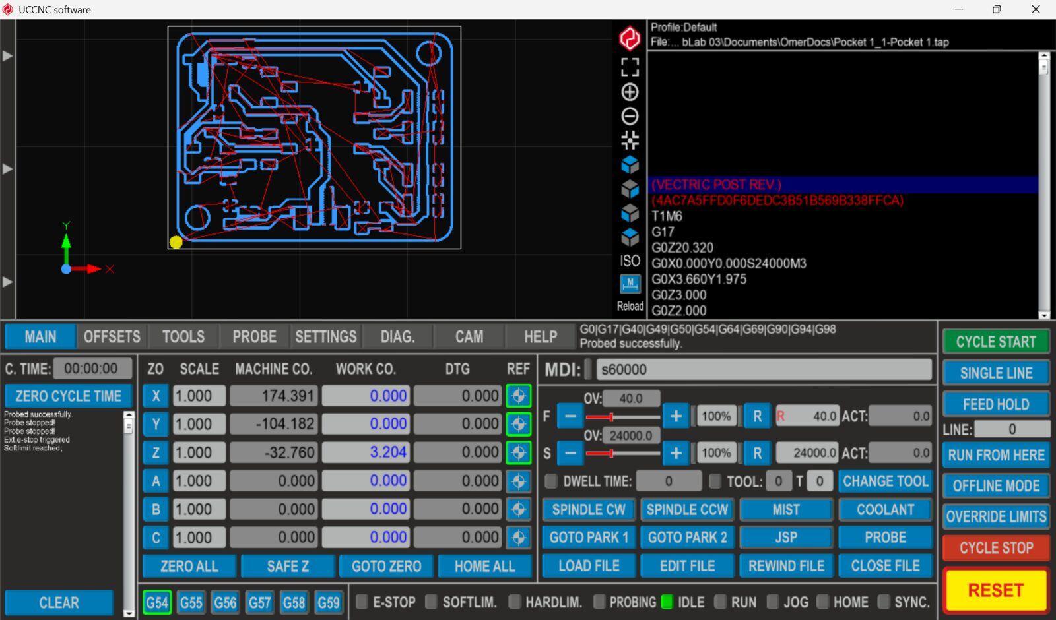Open the DIAG. tab
The image size is (1056, 620).
coord(397,336)
